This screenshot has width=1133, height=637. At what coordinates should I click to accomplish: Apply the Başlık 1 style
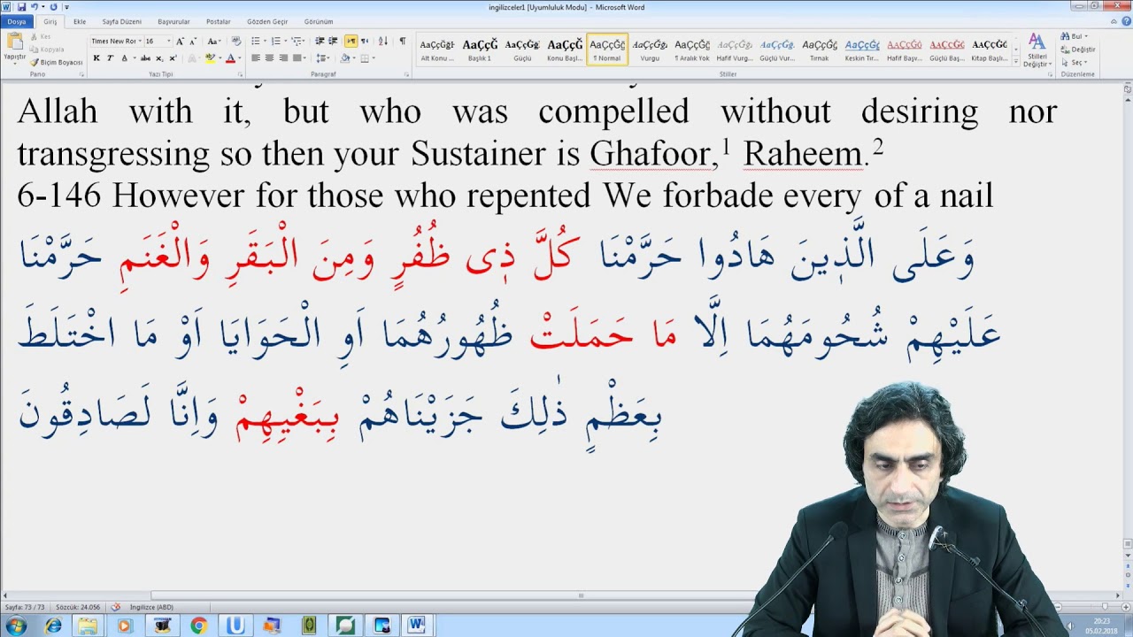(x=480, y=50)
